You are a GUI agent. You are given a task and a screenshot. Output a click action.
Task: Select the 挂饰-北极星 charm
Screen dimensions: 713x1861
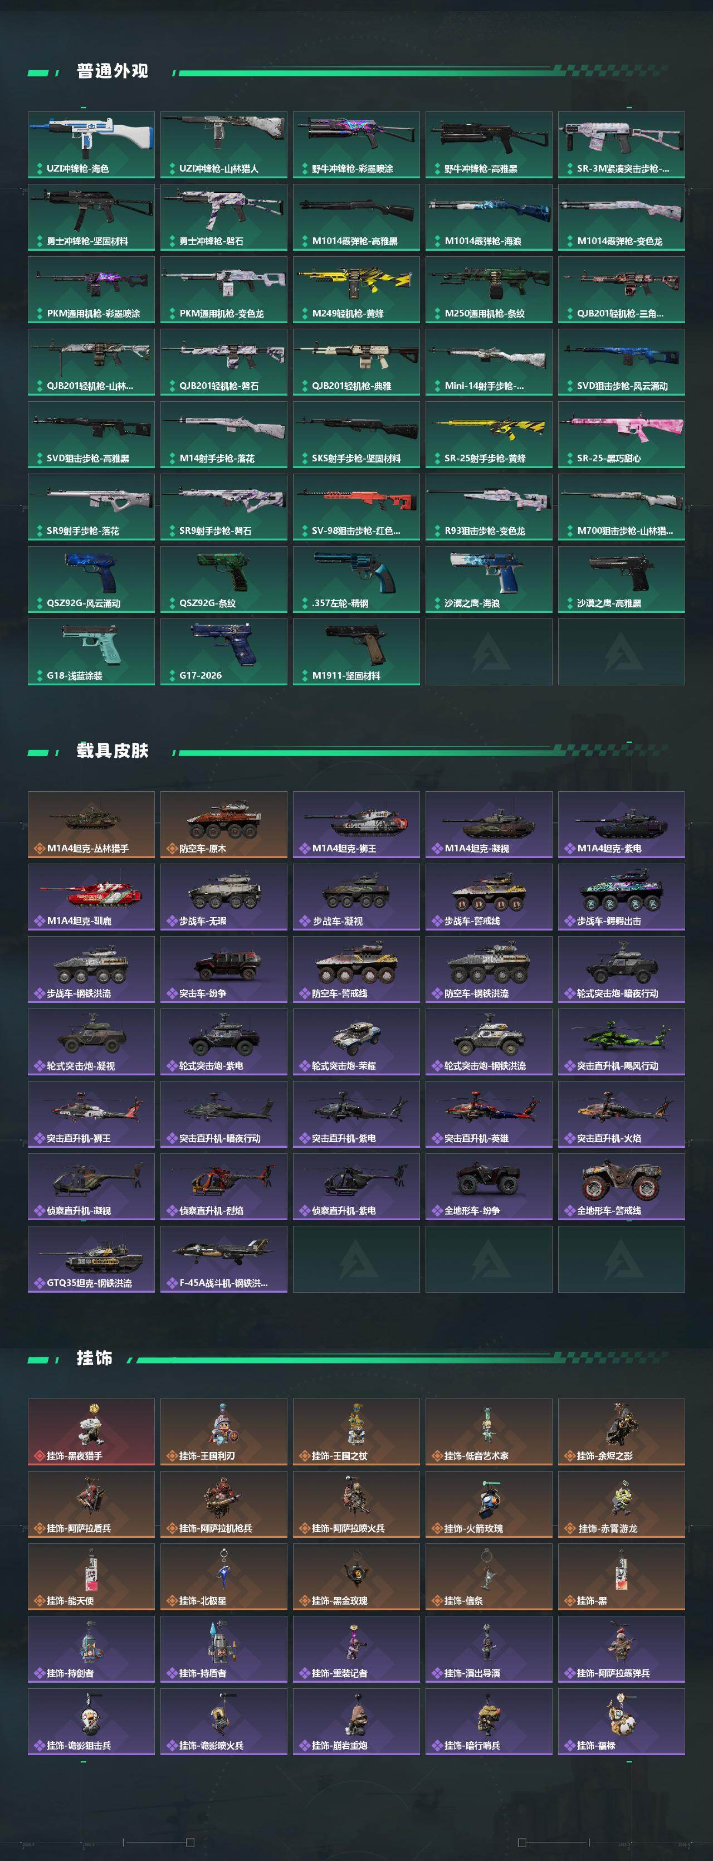point(224,1576)
